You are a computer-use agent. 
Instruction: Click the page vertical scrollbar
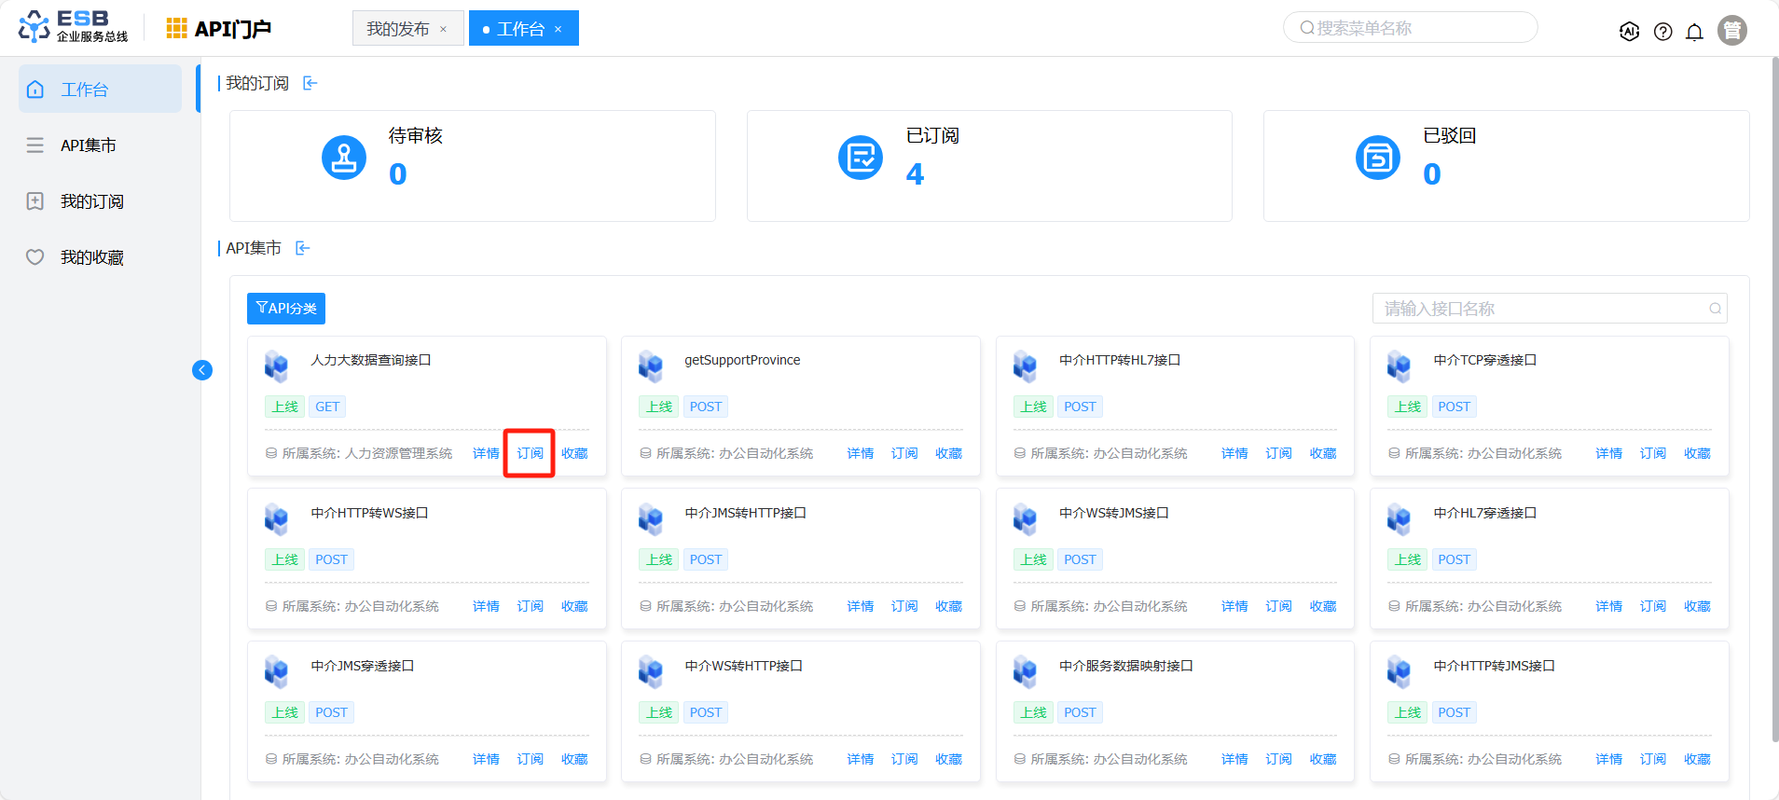[x=1773, y=401]
